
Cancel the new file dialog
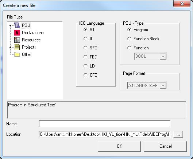(165, 146)
